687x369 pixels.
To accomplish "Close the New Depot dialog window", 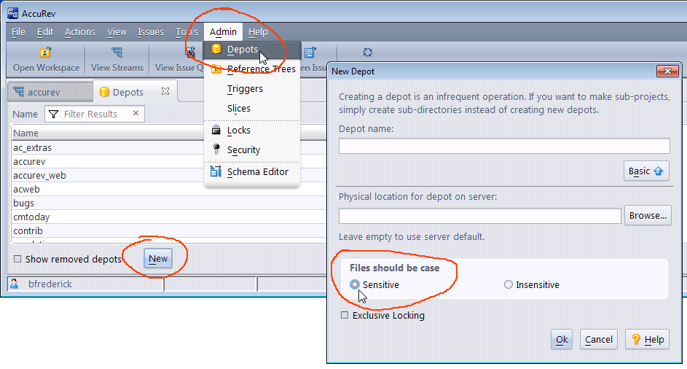I will pos(667,71).
